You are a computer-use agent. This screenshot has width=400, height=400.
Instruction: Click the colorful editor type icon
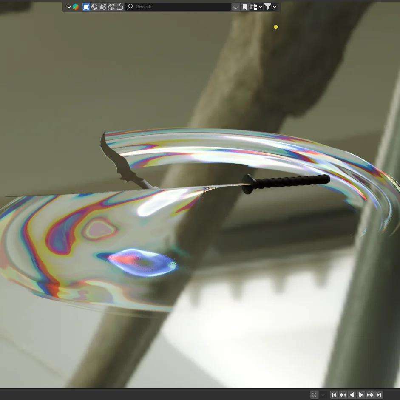click(75, 6)
